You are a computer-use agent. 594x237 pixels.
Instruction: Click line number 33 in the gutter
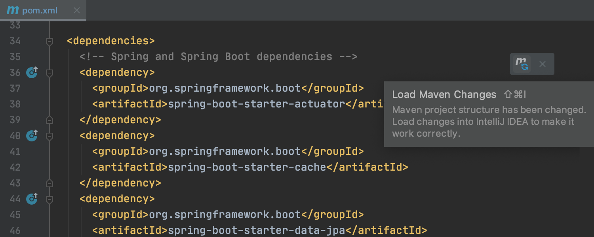15,25
